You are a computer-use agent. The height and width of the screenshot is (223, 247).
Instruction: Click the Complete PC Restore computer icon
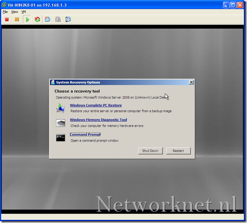click(61, 108)
